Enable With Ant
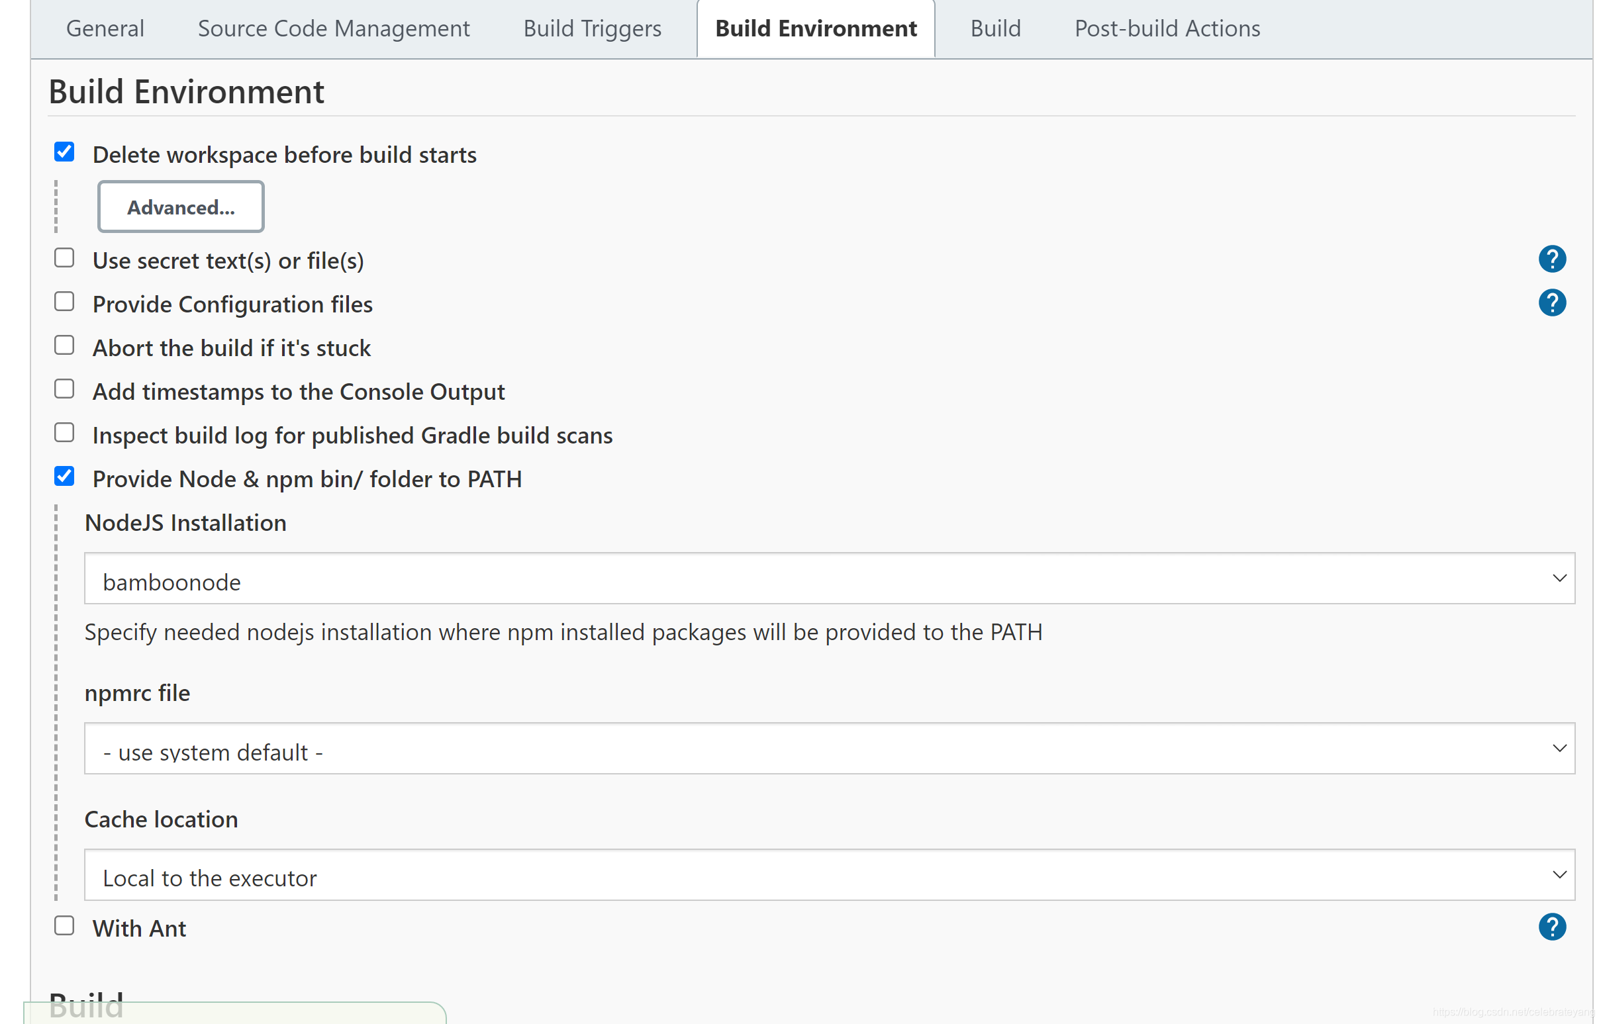 (64, 925)
